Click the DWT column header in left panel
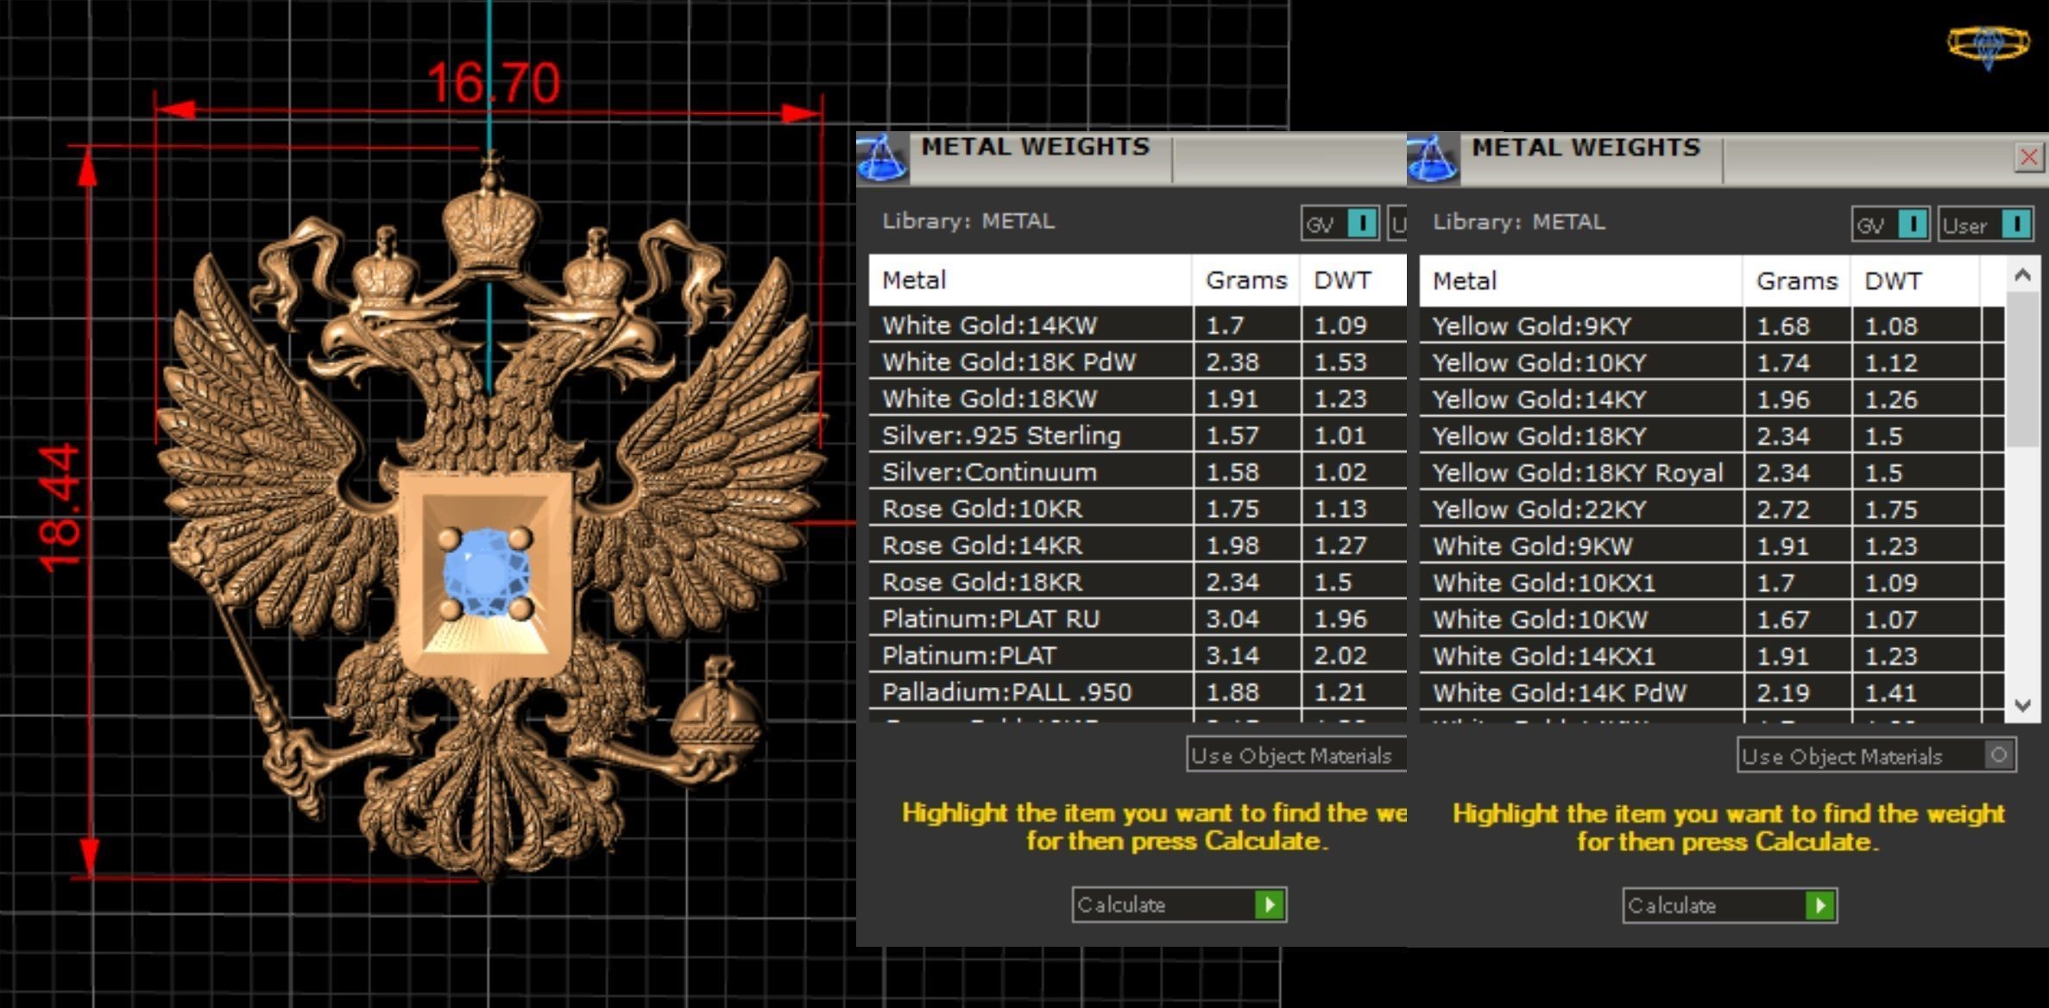The width and height of the screenshot is (2049, 1008). pyautogui.click(x=1353, y=280)
